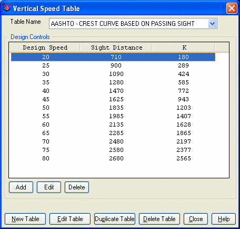Create a New Table

click(25, 219)
